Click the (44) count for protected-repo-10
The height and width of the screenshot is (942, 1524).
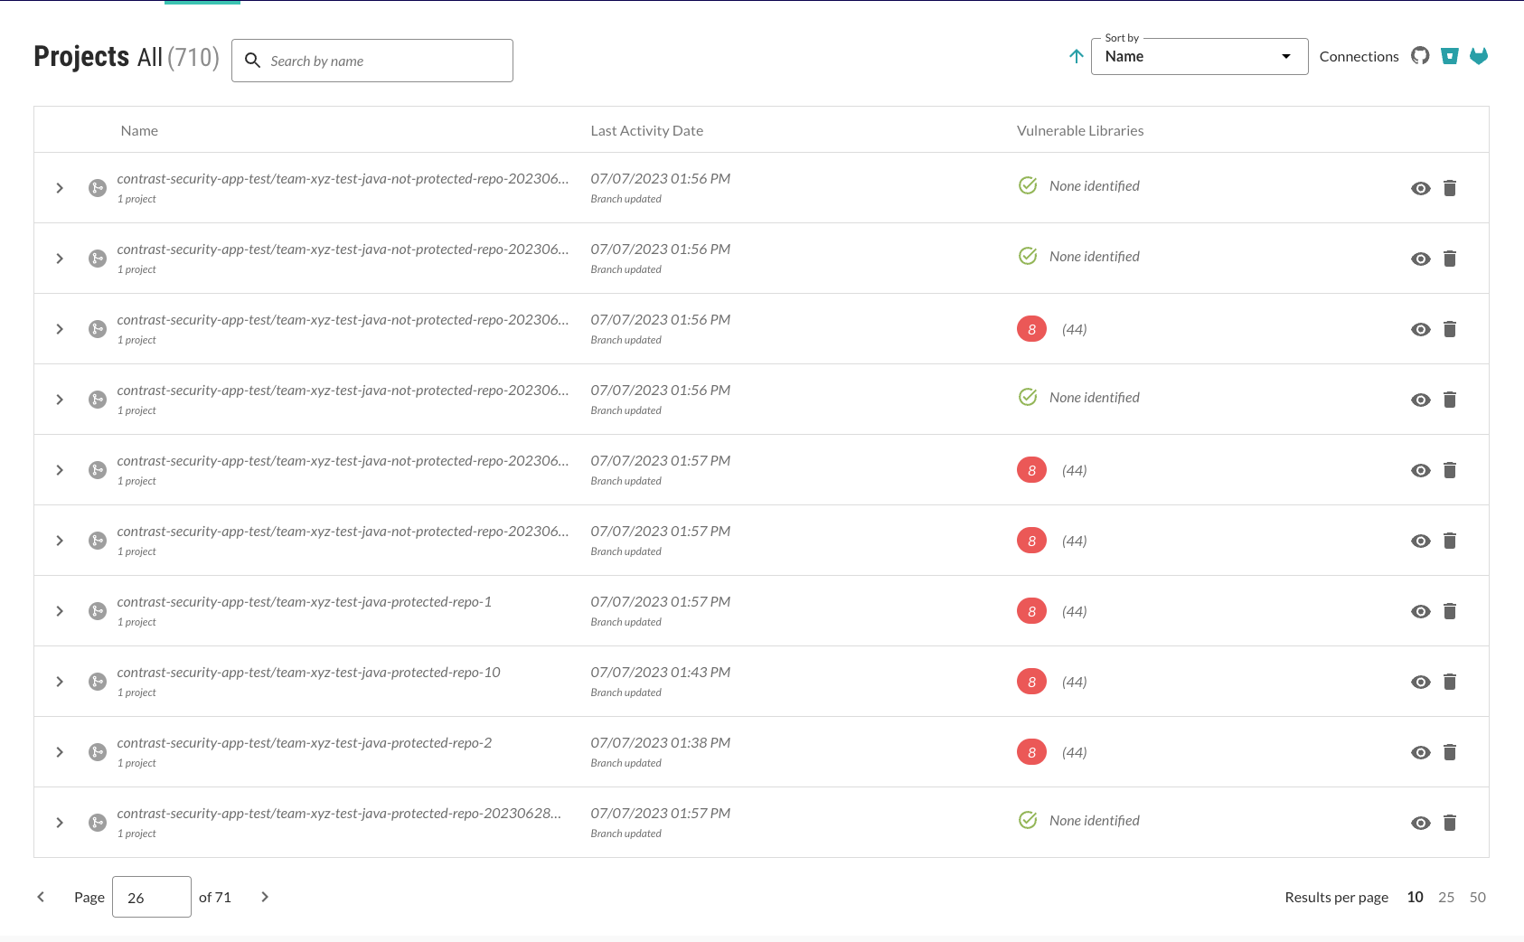1075,682
